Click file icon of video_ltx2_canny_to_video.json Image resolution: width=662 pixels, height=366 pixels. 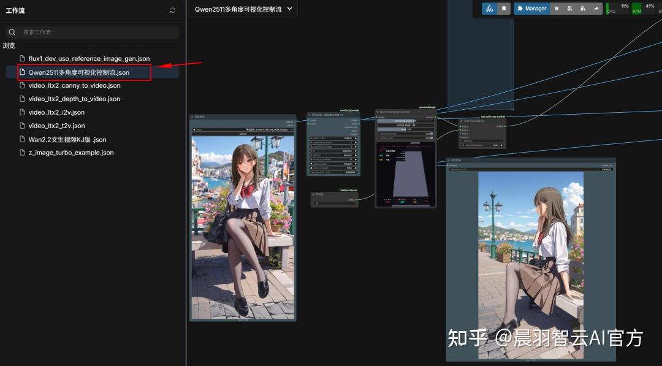[23, 85]
